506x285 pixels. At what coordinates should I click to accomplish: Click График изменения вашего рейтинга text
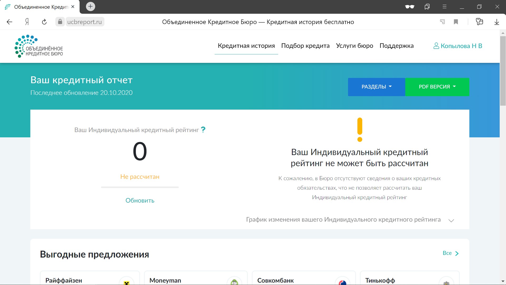[343, 219]
